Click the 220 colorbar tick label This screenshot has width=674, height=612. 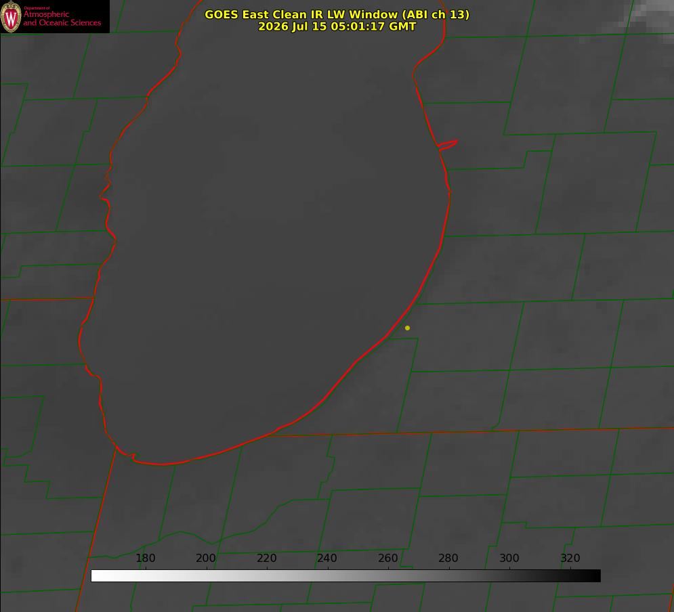[x=266, y=558]
